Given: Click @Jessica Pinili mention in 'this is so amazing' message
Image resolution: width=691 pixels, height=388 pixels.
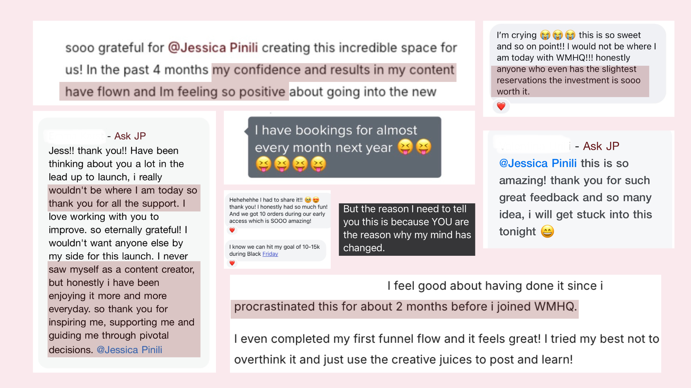Looking at the screenshot, I should (538, 163).
